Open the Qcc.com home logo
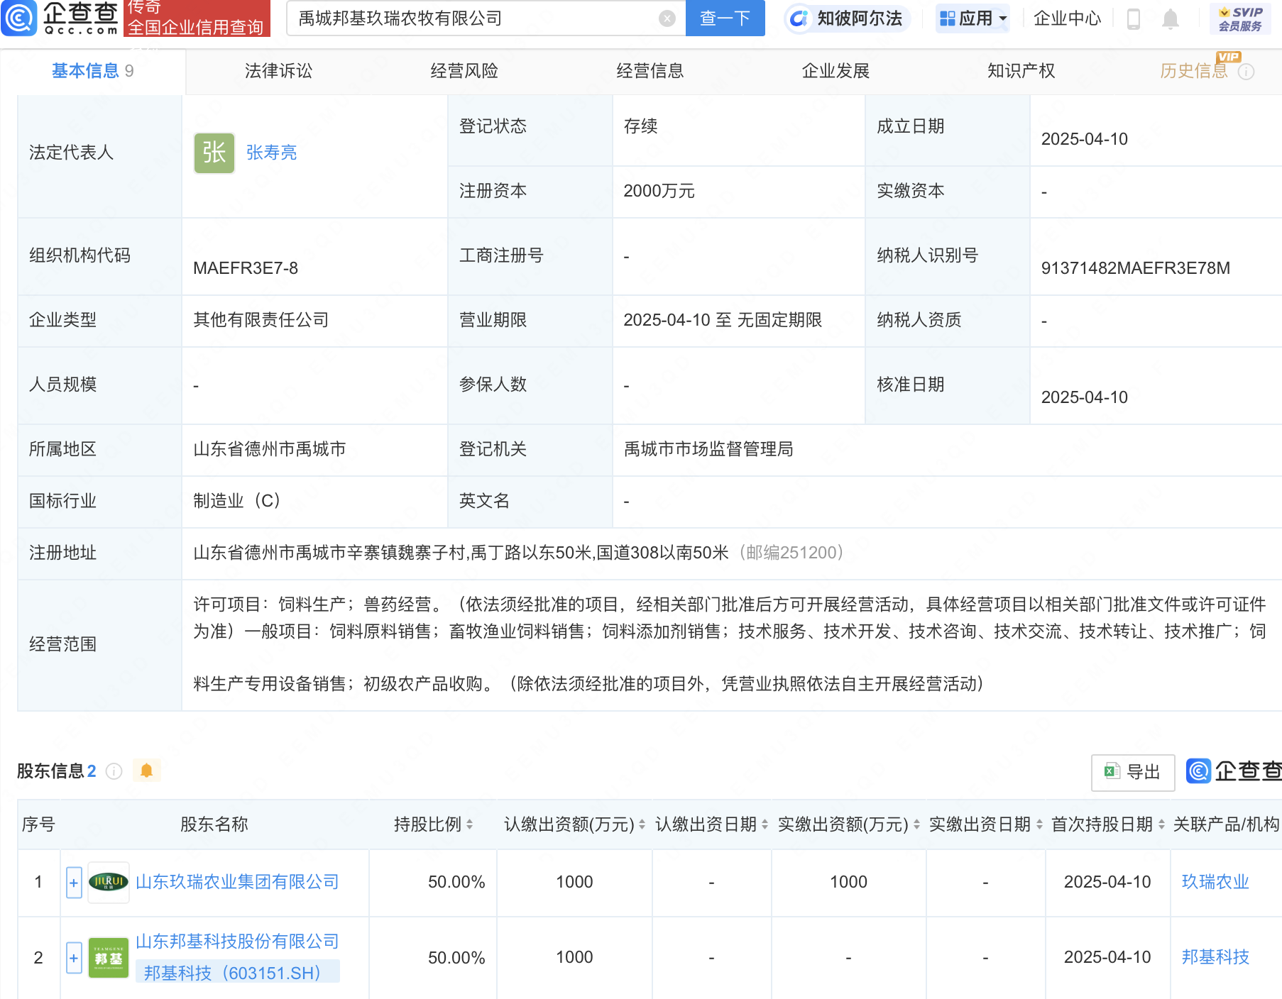This screenshot has width=1282, height=999. tap(60, 18)
